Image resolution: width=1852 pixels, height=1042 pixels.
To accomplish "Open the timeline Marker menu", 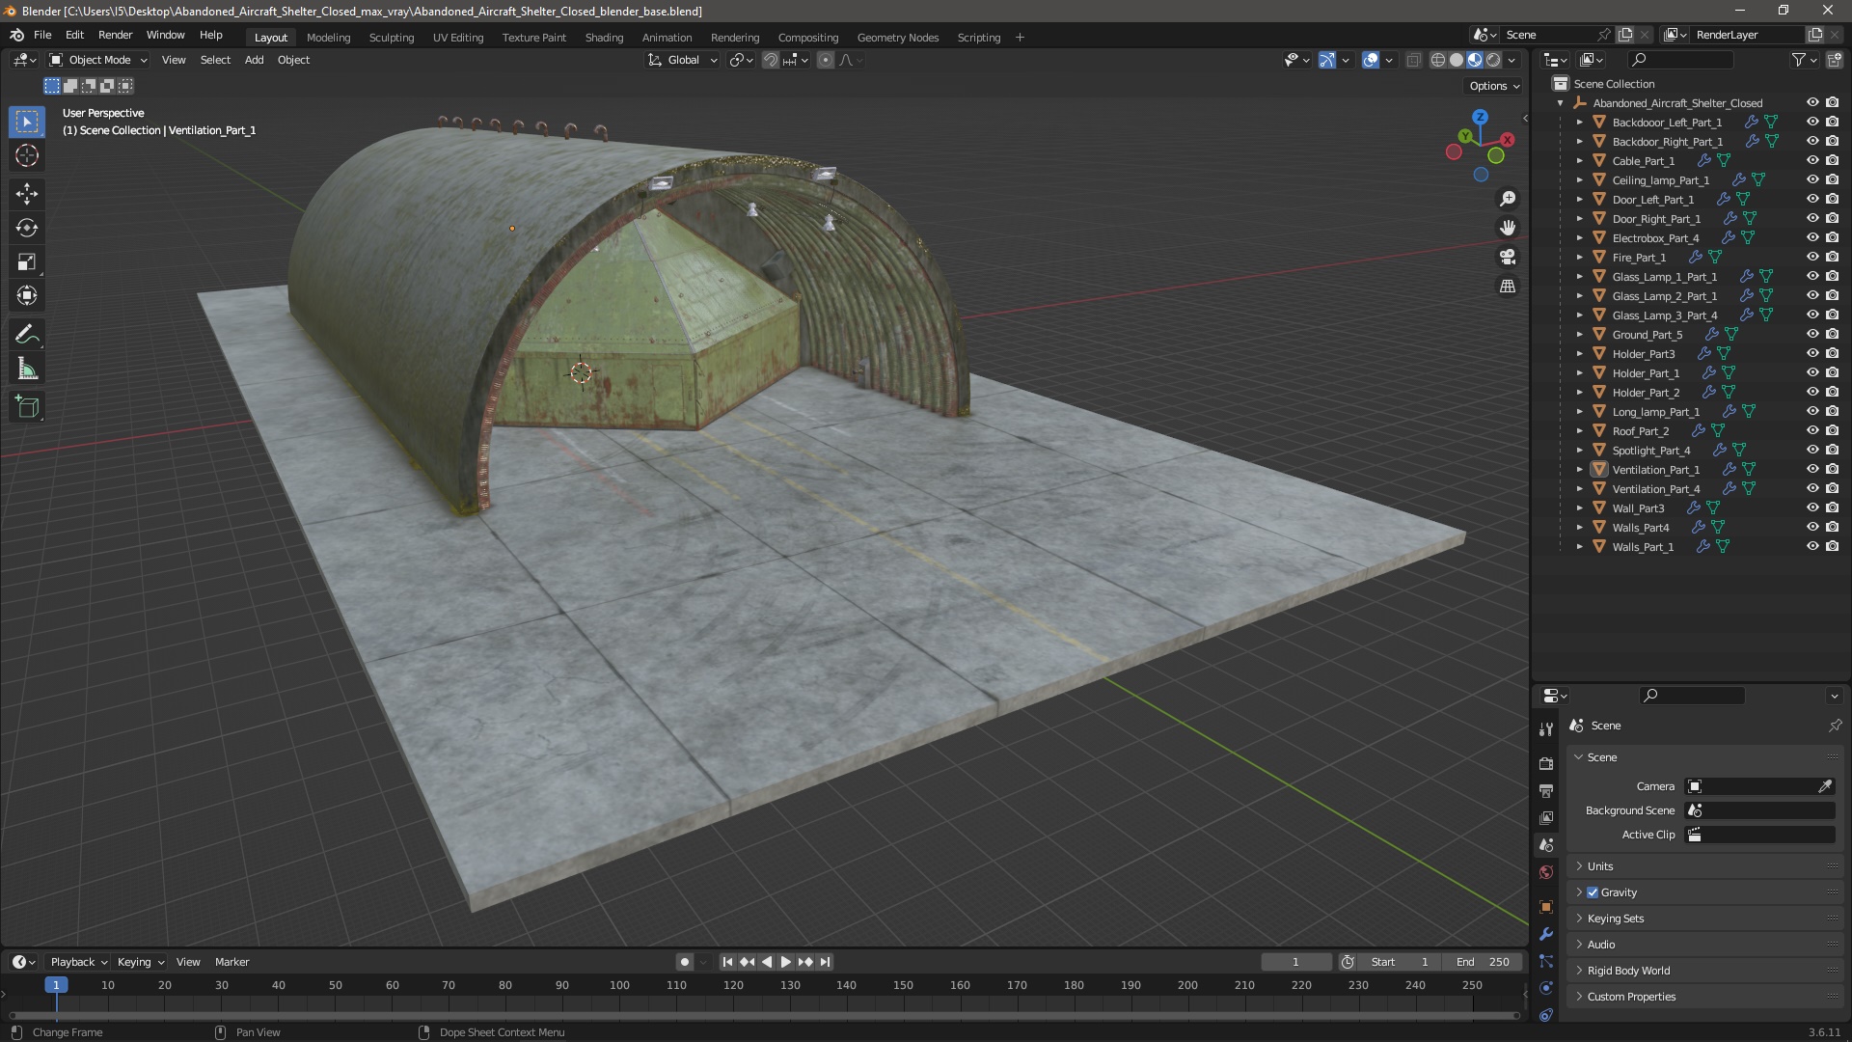I will pos(231,962).
